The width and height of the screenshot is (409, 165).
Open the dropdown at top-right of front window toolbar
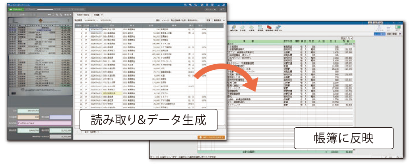[211, 9]
